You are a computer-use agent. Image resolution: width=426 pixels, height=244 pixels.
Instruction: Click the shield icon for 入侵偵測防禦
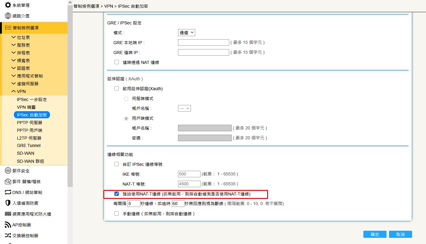8,203
